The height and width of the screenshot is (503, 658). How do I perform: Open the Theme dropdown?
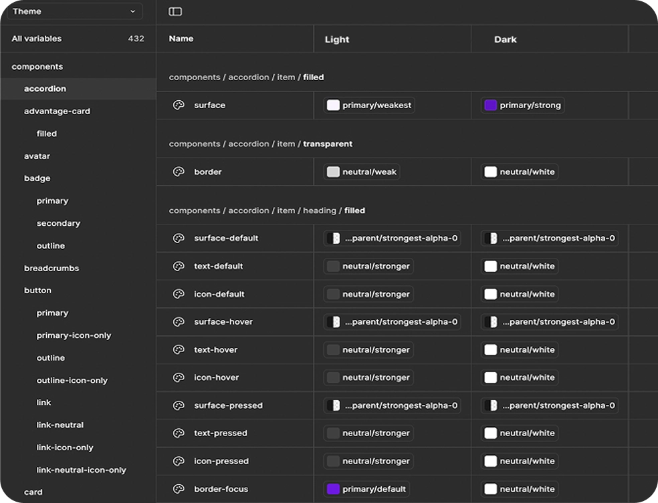74,11
